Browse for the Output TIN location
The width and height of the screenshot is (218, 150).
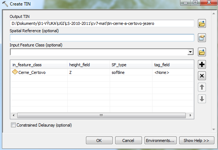click(x=202, y=23)
